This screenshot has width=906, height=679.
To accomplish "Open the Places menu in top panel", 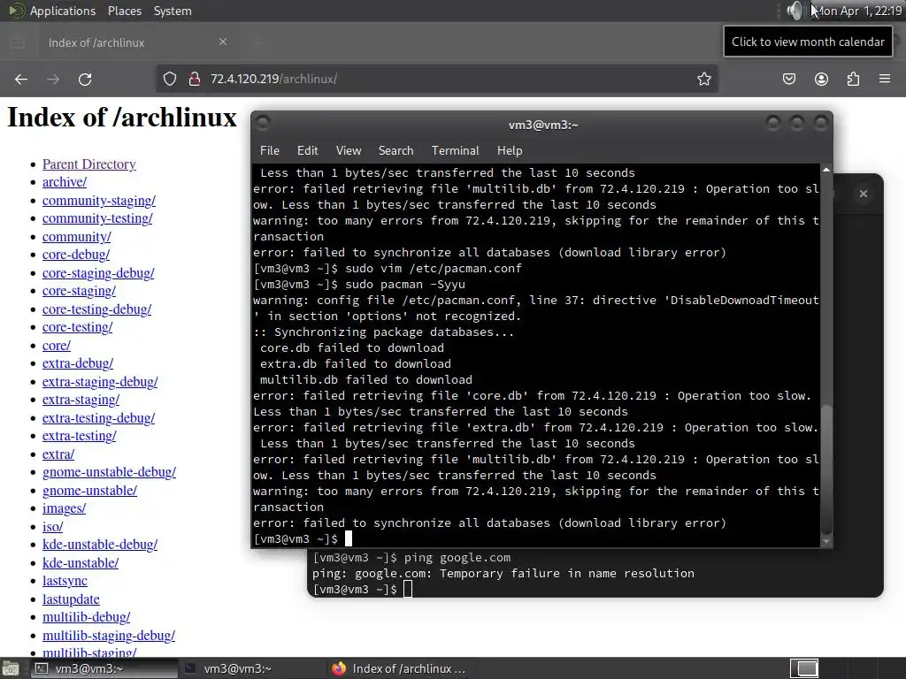I will tap(124, 11).
